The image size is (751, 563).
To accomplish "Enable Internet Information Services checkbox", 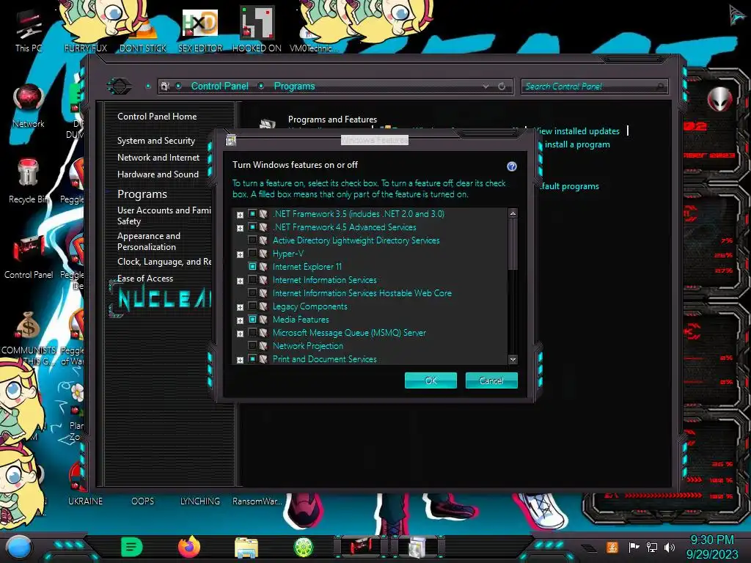I will coord(252,279).
